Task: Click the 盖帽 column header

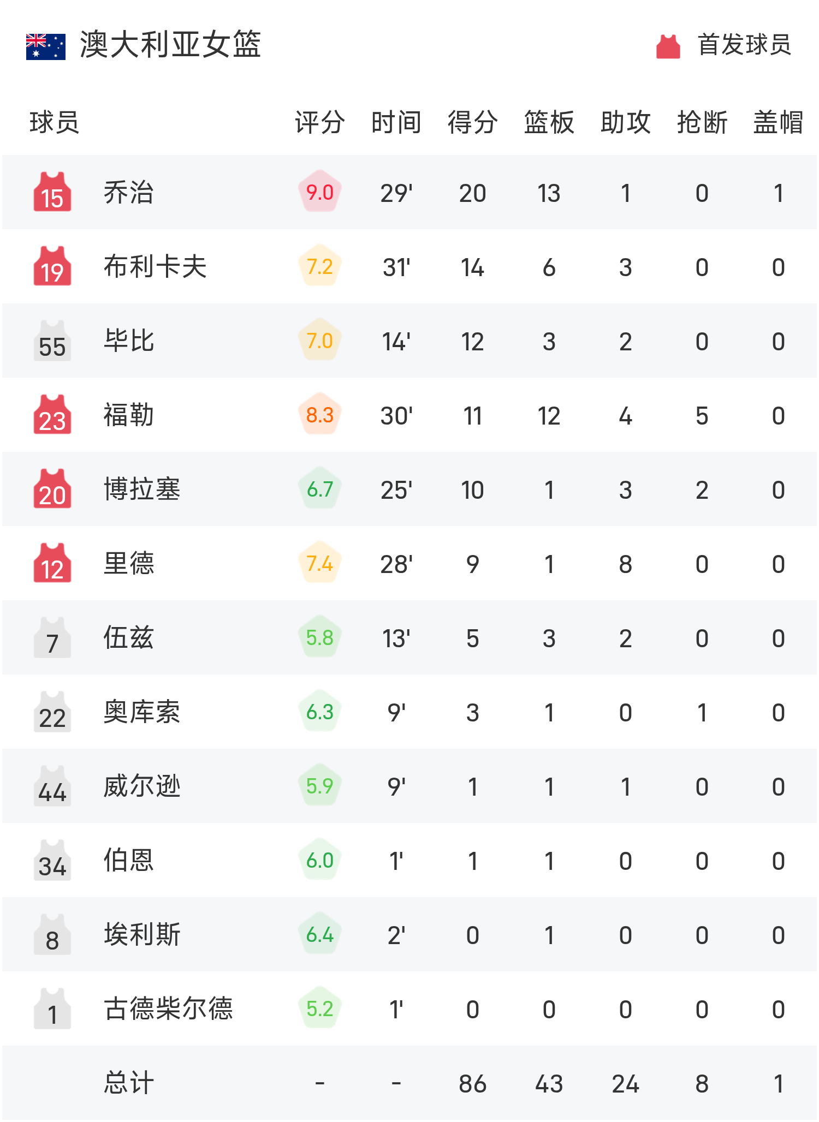Action: 779,122
